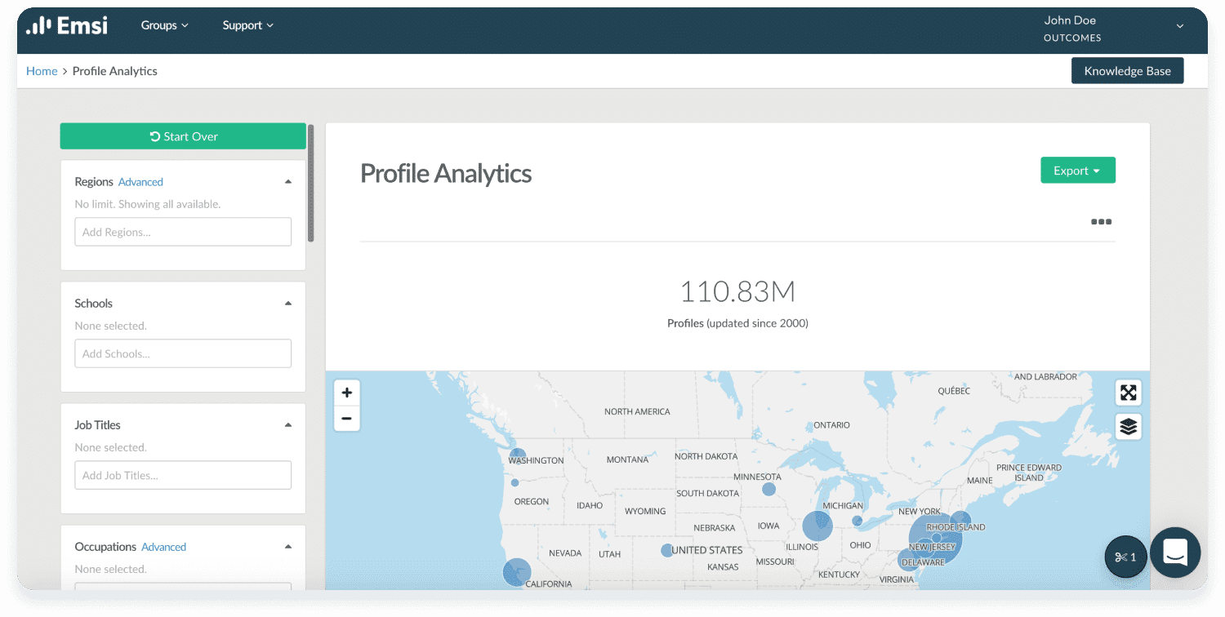Click the scissors clip counter icon
The image size is (1225, 617).
(x=1125, y=557)
